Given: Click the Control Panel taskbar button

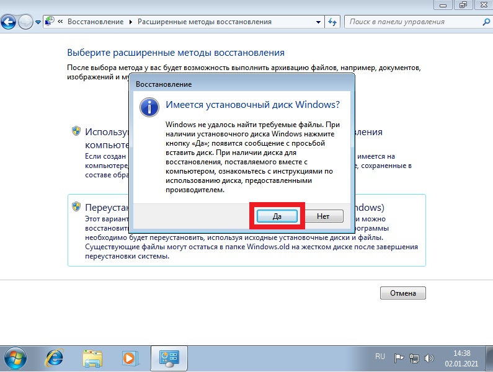Looking at the screenshot, I should click(169, 358).
